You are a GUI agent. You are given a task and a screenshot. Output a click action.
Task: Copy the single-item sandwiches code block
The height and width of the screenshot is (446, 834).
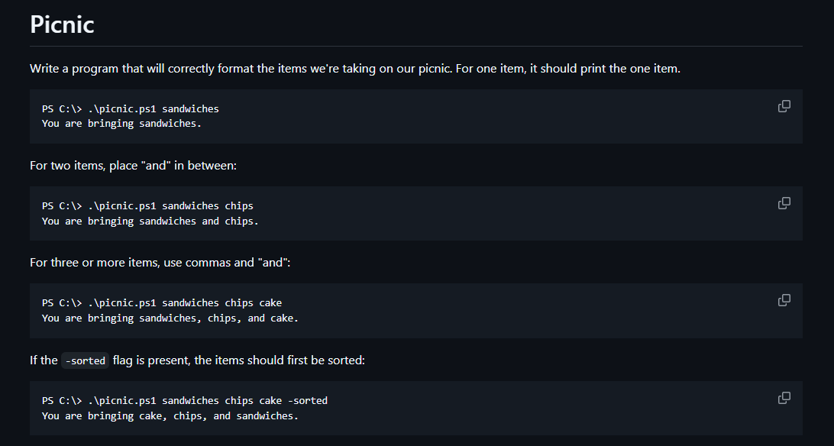click(784, 106)
